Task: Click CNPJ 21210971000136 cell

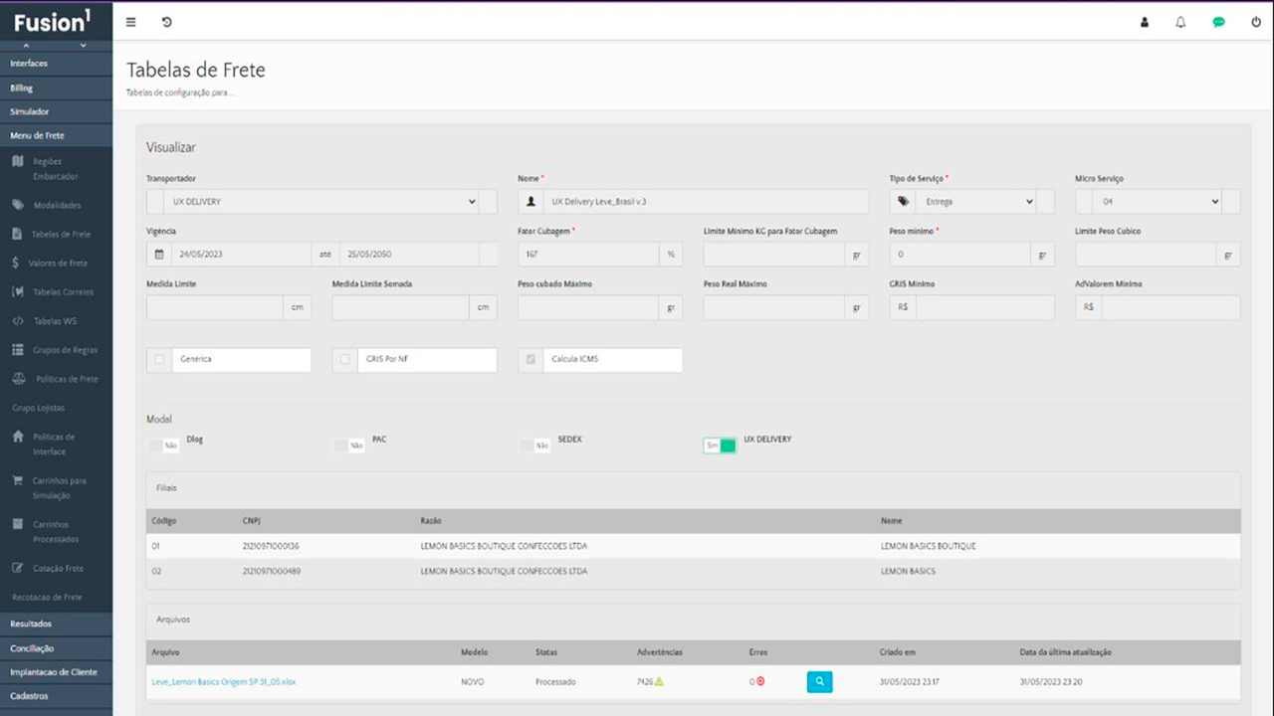Action: [x=271, y=546]
